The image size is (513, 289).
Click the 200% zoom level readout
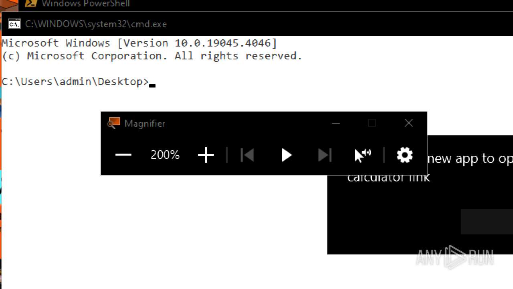165,155
